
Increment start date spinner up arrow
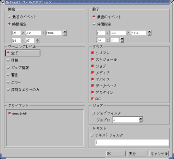pos(65,31)
